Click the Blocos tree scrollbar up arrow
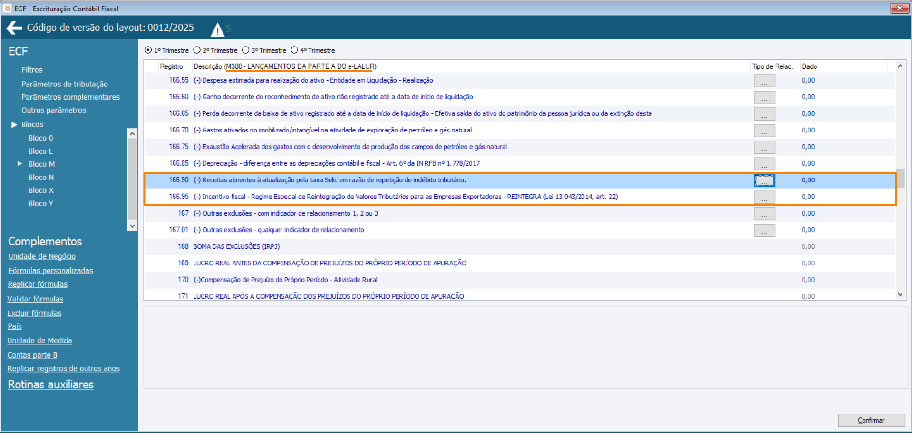Screen dimensions: 912x433 [132, 134]
